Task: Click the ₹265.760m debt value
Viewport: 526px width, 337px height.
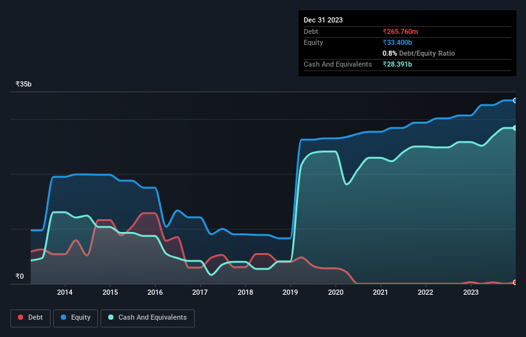Action: click(x=400, y=31)
